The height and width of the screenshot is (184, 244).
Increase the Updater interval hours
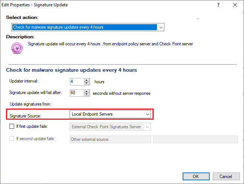coord(87,80)
